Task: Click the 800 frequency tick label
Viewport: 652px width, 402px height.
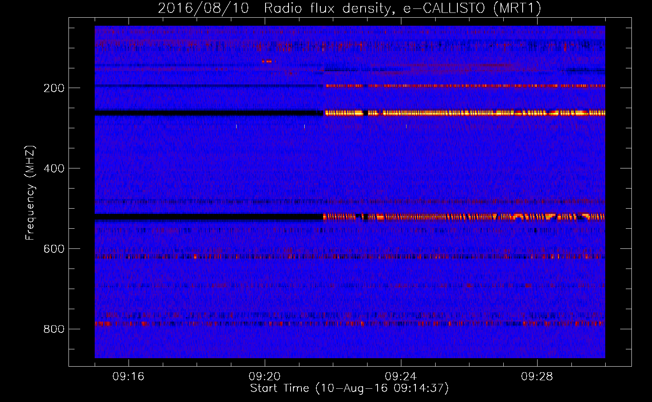Action: [x=54, y=329]
